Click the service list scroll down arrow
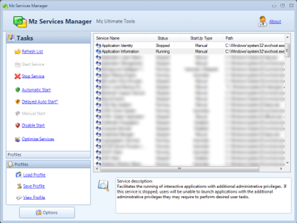Screen dimensions: 297x223 coord(288,163)
